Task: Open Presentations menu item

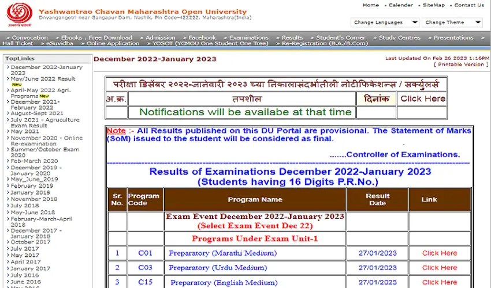Action: 453,37
